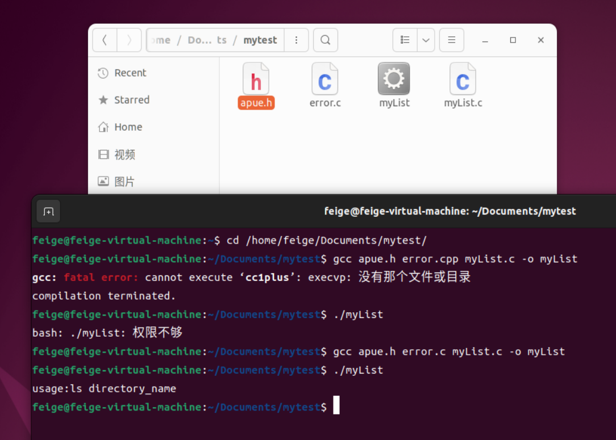Screen dimensions: 616x440
Task: Close the file manager window
Action: pos(541,40)
